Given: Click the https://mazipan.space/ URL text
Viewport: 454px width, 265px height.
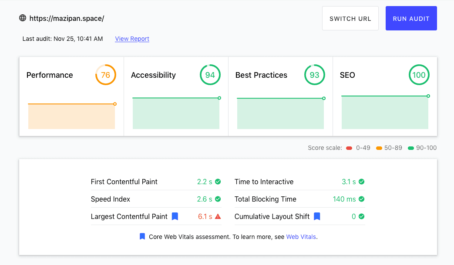Looking at the screenshot, I should pos(67,18).
